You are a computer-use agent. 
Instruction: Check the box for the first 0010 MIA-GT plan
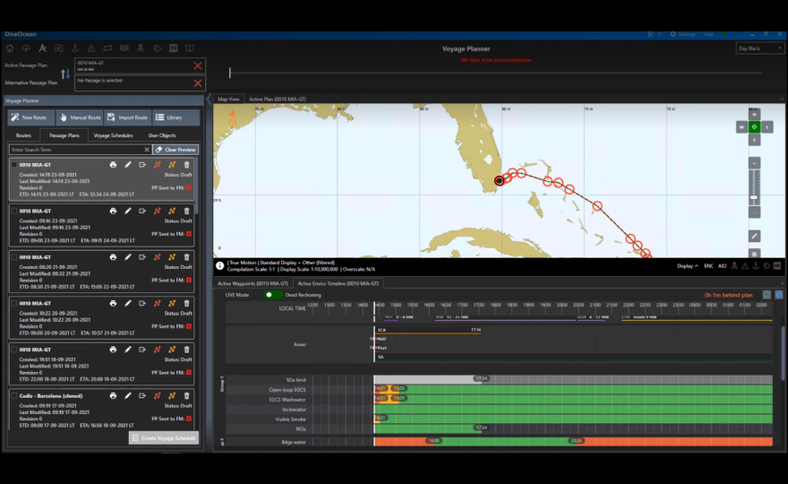(14, 164)
